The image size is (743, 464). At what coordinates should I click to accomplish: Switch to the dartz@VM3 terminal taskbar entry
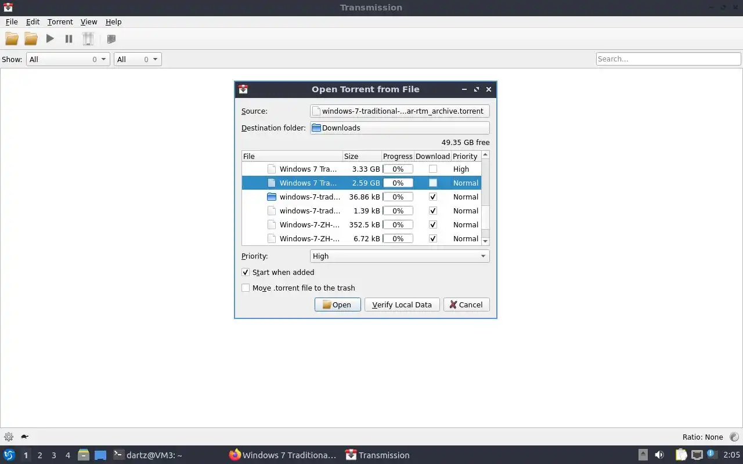148,455
